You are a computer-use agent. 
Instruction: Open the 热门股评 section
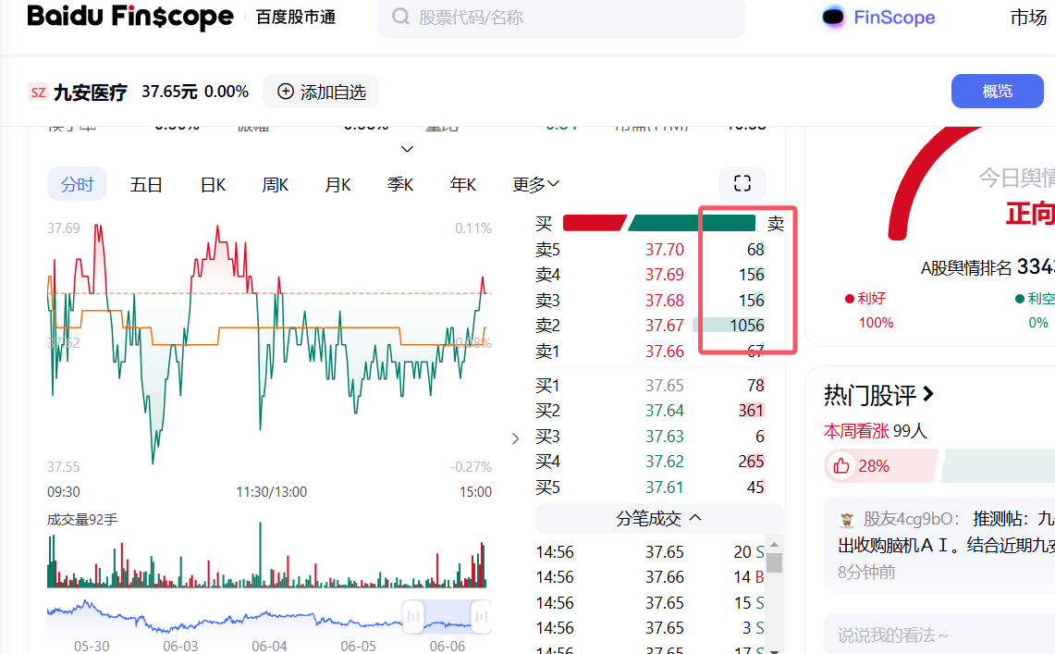(x=878, y=395)
